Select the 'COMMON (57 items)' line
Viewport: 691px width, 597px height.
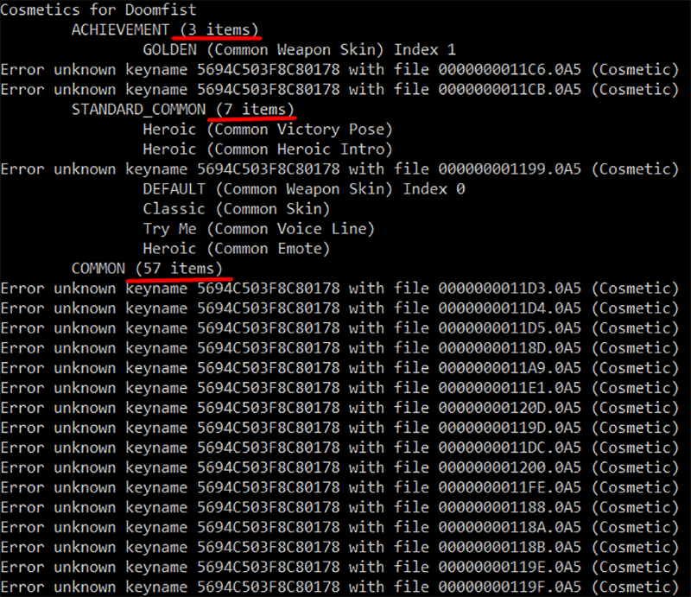pyautogui.click(x=147, y=269)
